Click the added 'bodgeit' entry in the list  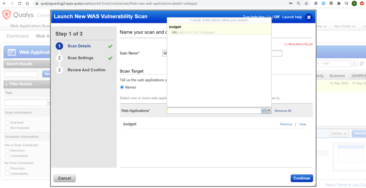(x=130, y=124)
